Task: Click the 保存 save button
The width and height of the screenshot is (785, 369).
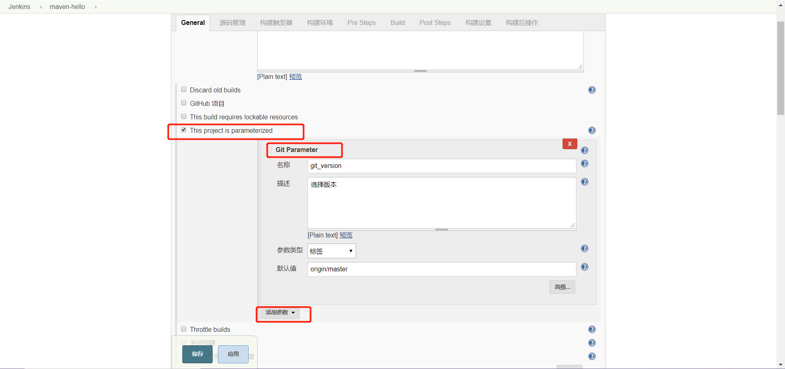Action: coord(197,354)
